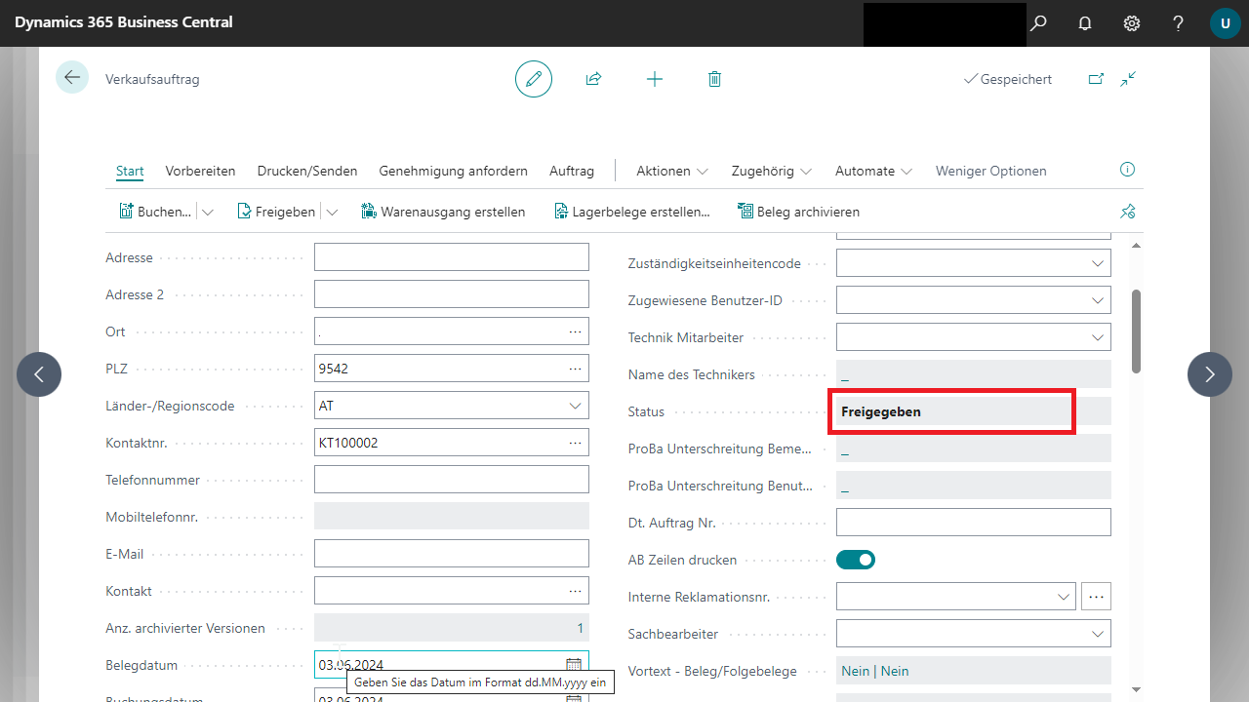Open the Freigeben split-button arrow
This screenshot has width=1249, height=702.
click(x=332, y=212)
